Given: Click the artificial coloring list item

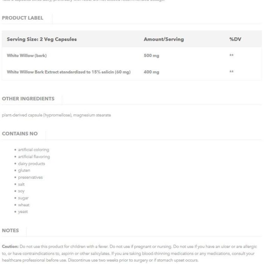Looking at the screenshot, I should click(34, 150).
